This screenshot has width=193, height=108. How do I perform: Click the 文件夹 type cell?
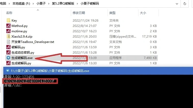114,21
